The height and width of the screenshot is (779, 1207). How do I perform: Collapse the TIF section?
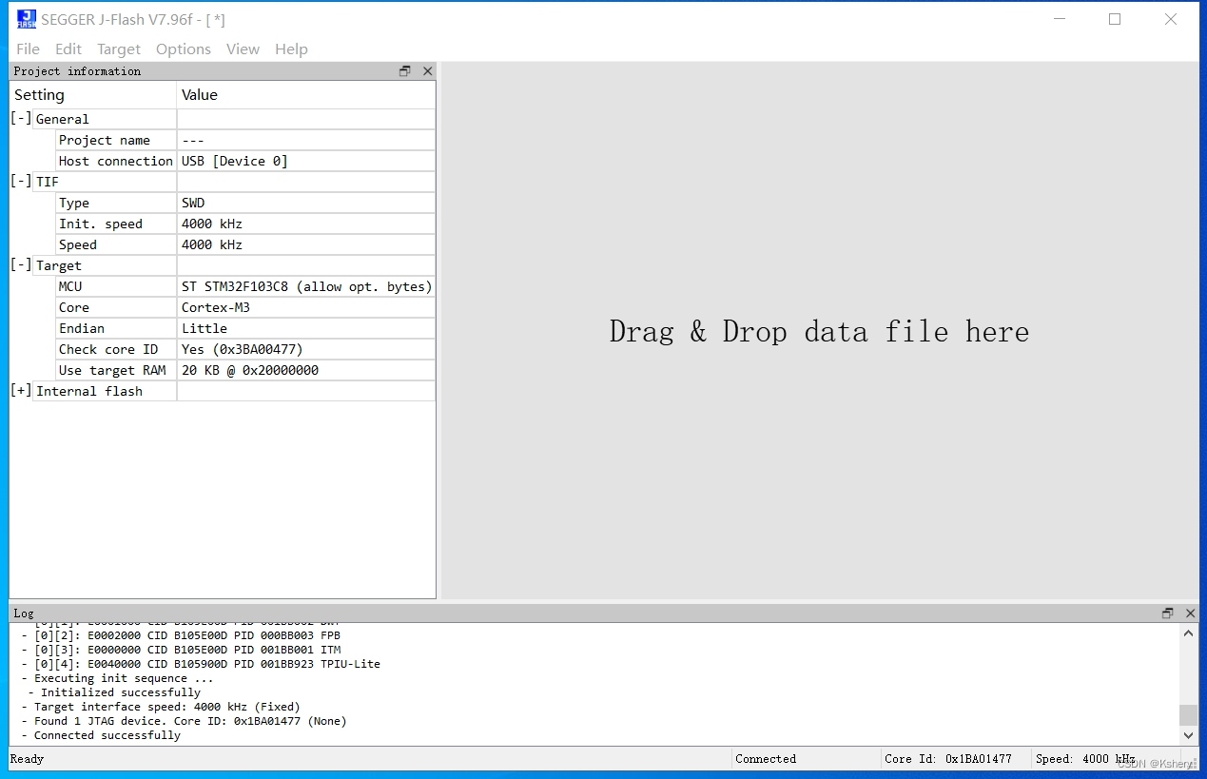[x=21, y=181]
